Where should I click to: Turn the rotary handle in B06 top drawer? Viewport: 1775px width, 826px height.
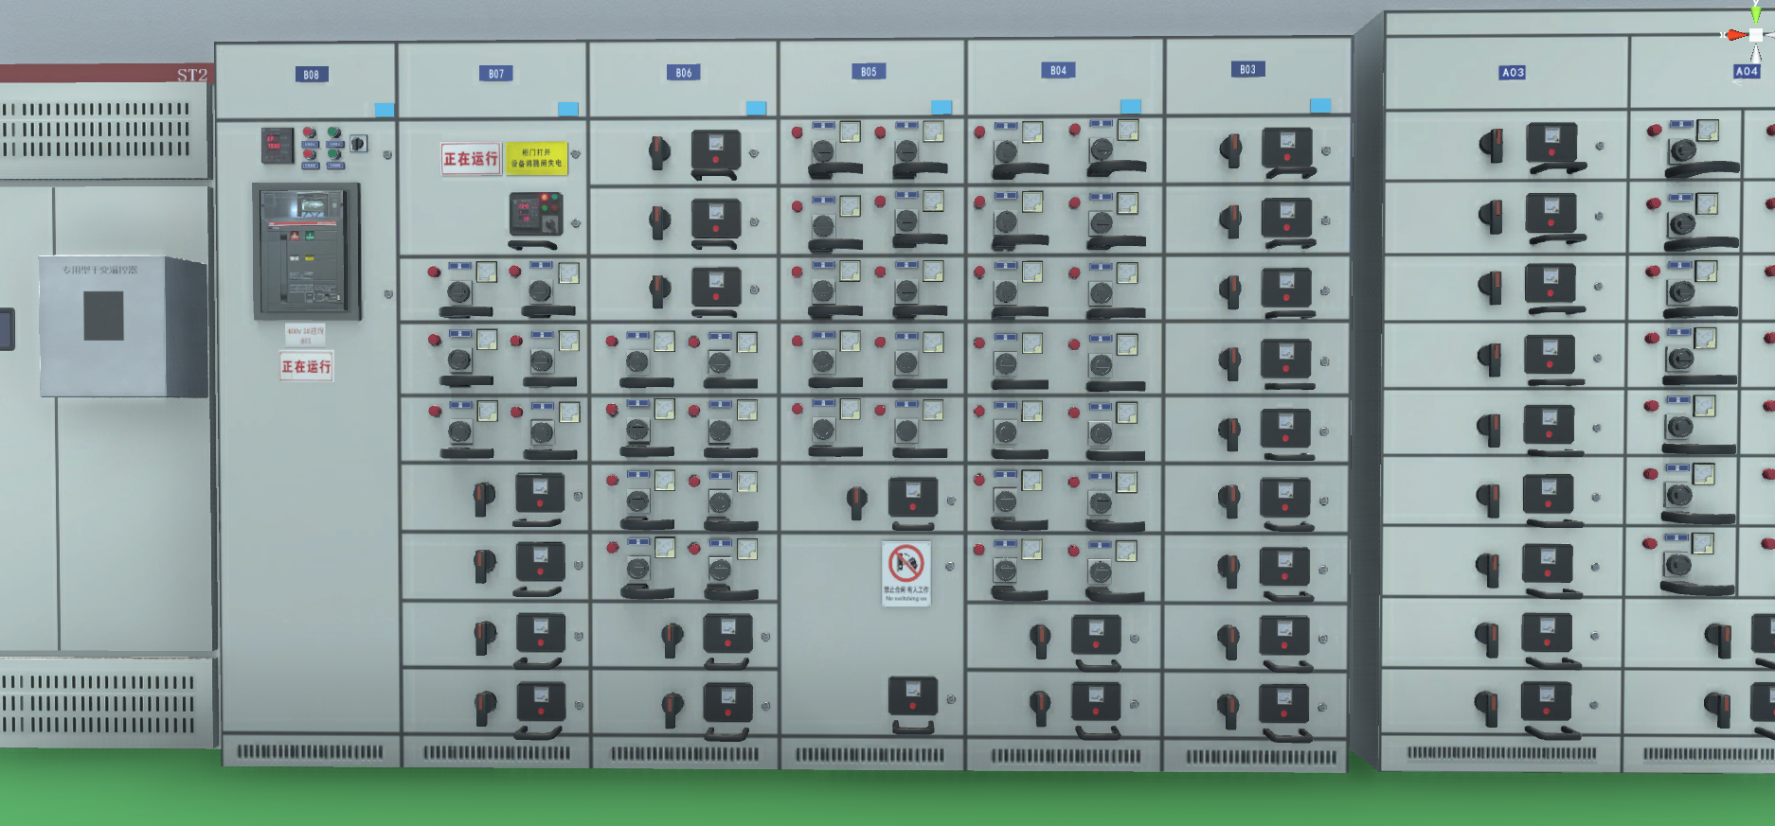point(659,151)
